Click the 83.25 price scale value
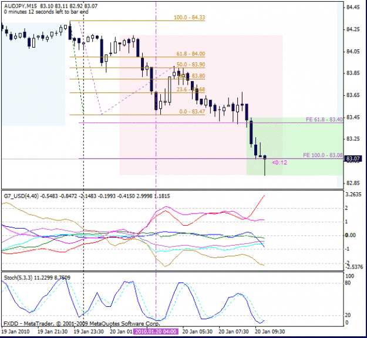This screenshot has width=367, height=338. pyautogui.click(x=353, y=139)
